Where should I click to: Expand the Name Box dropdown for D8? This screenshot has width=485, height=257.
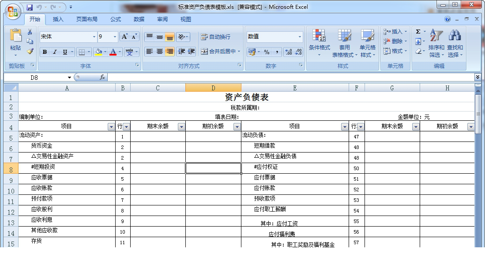(70, 78)
